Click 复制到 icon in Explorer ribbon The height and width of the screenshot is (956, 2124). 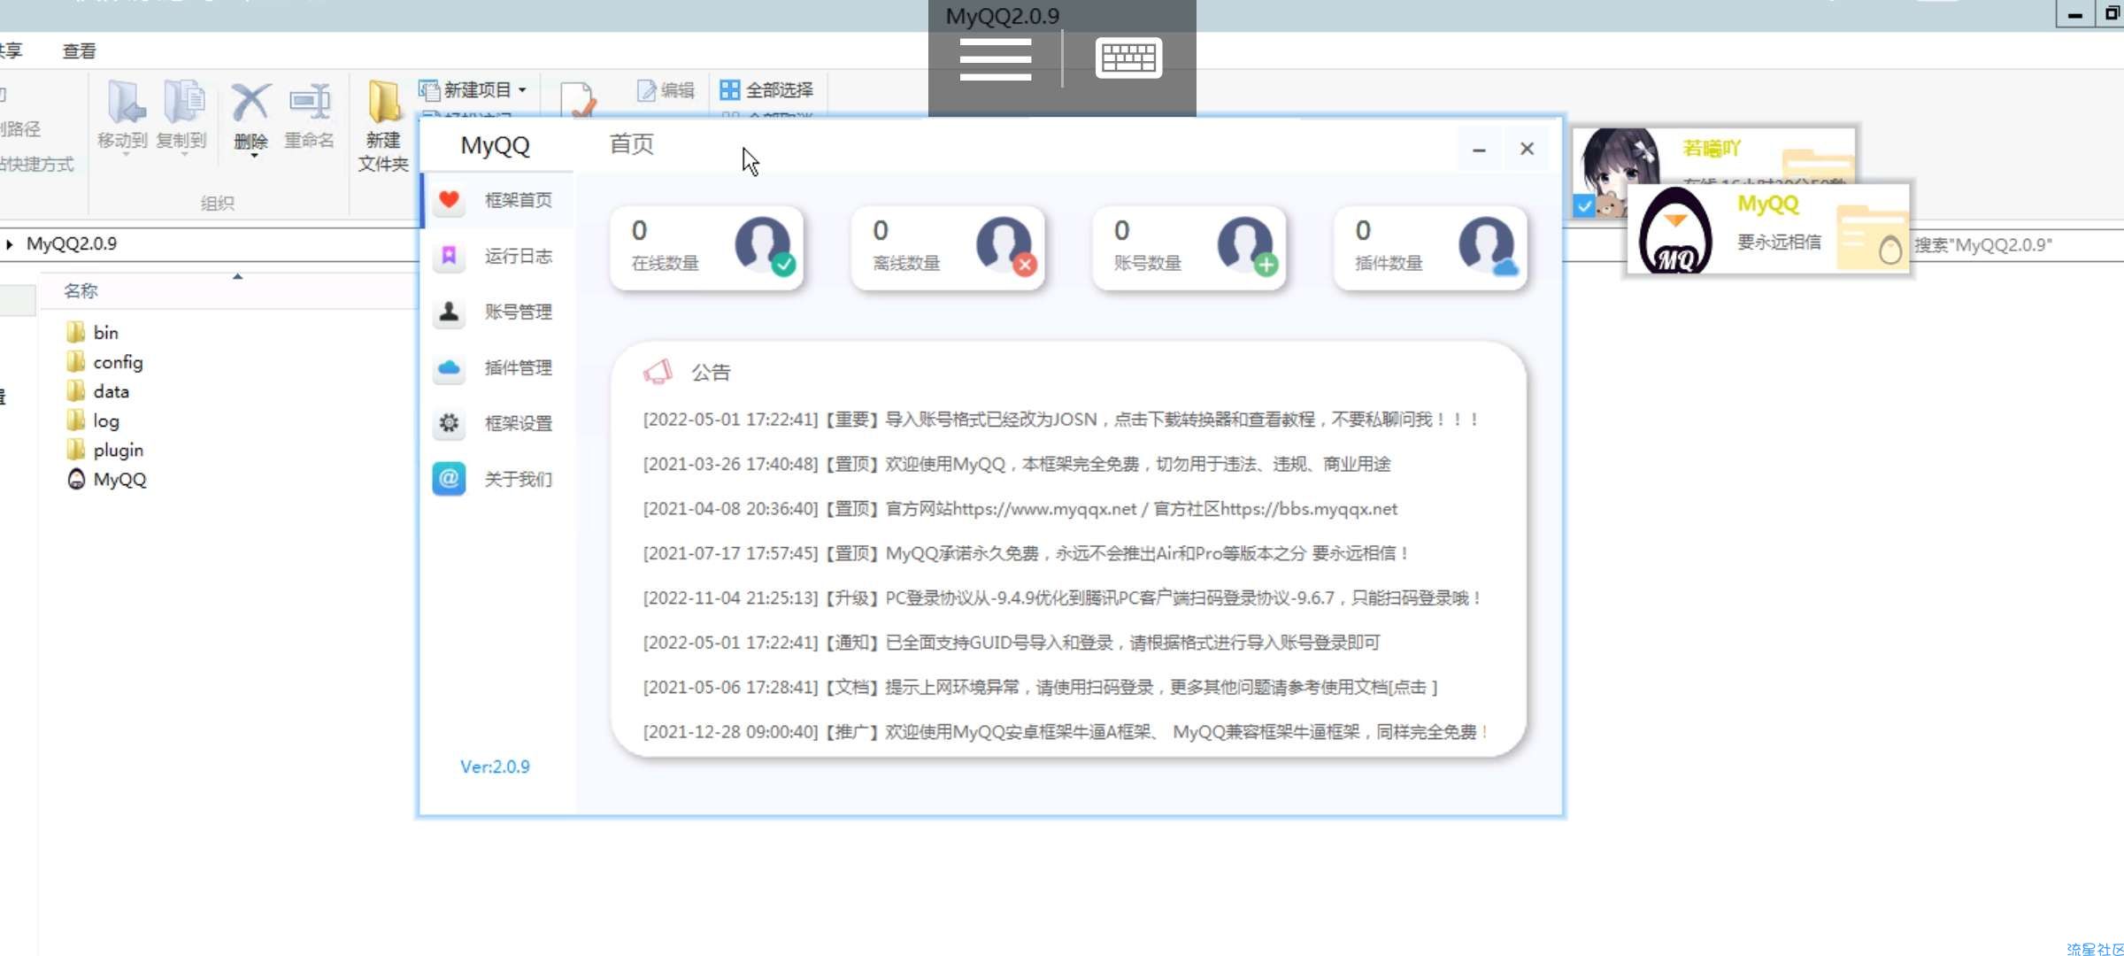pyautogui.click(x=183, y=103)
